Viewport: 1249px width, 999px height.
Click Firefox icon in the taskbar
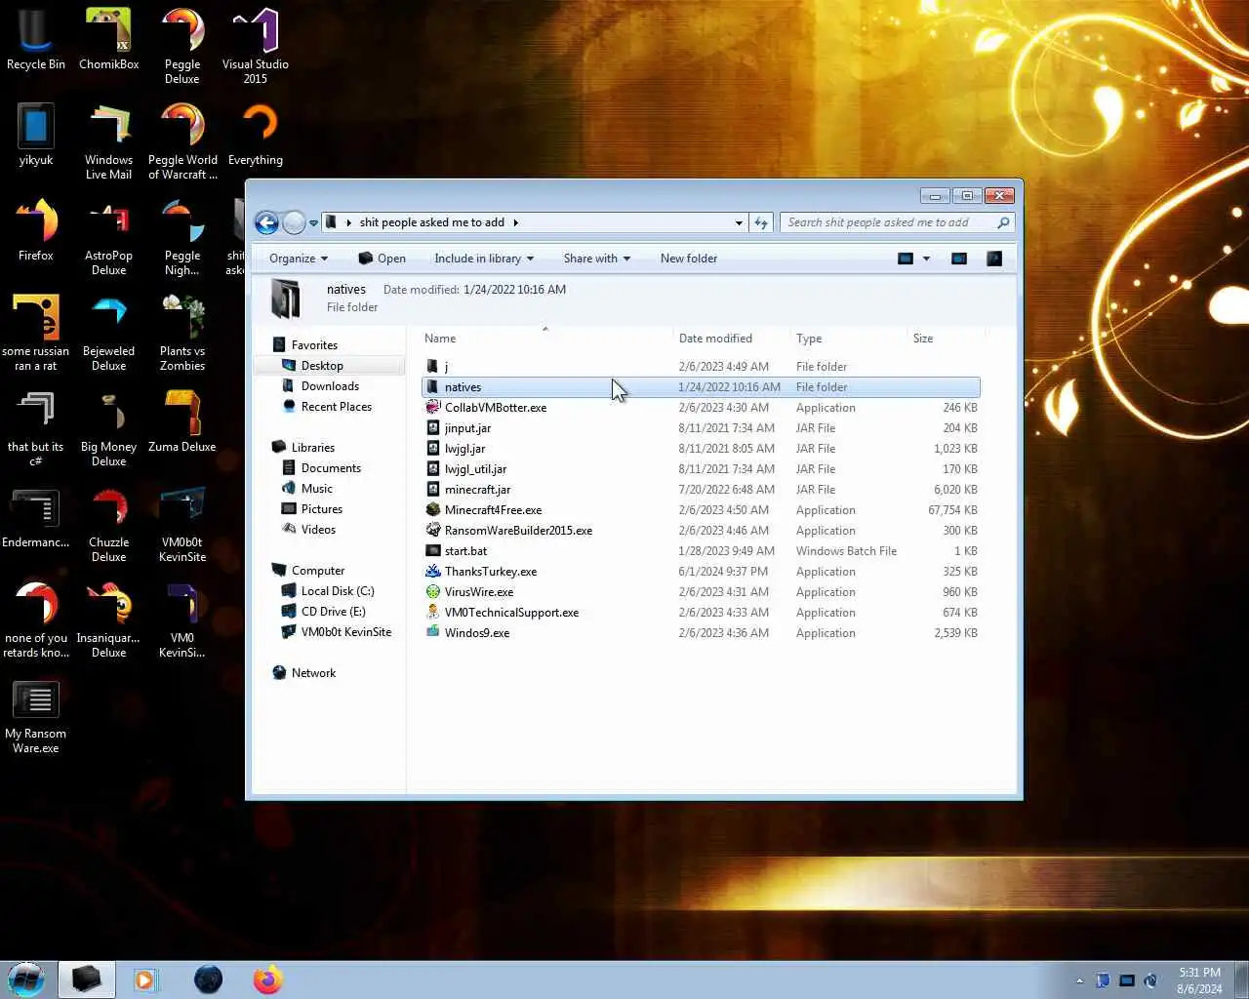tap(267, 979)
